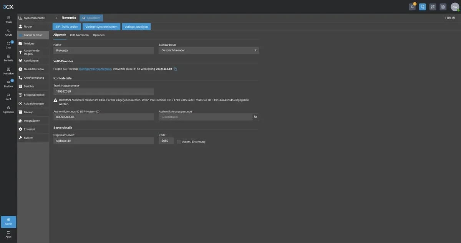Open the Team section in left rail
The image size is (461, 243).
8,20
